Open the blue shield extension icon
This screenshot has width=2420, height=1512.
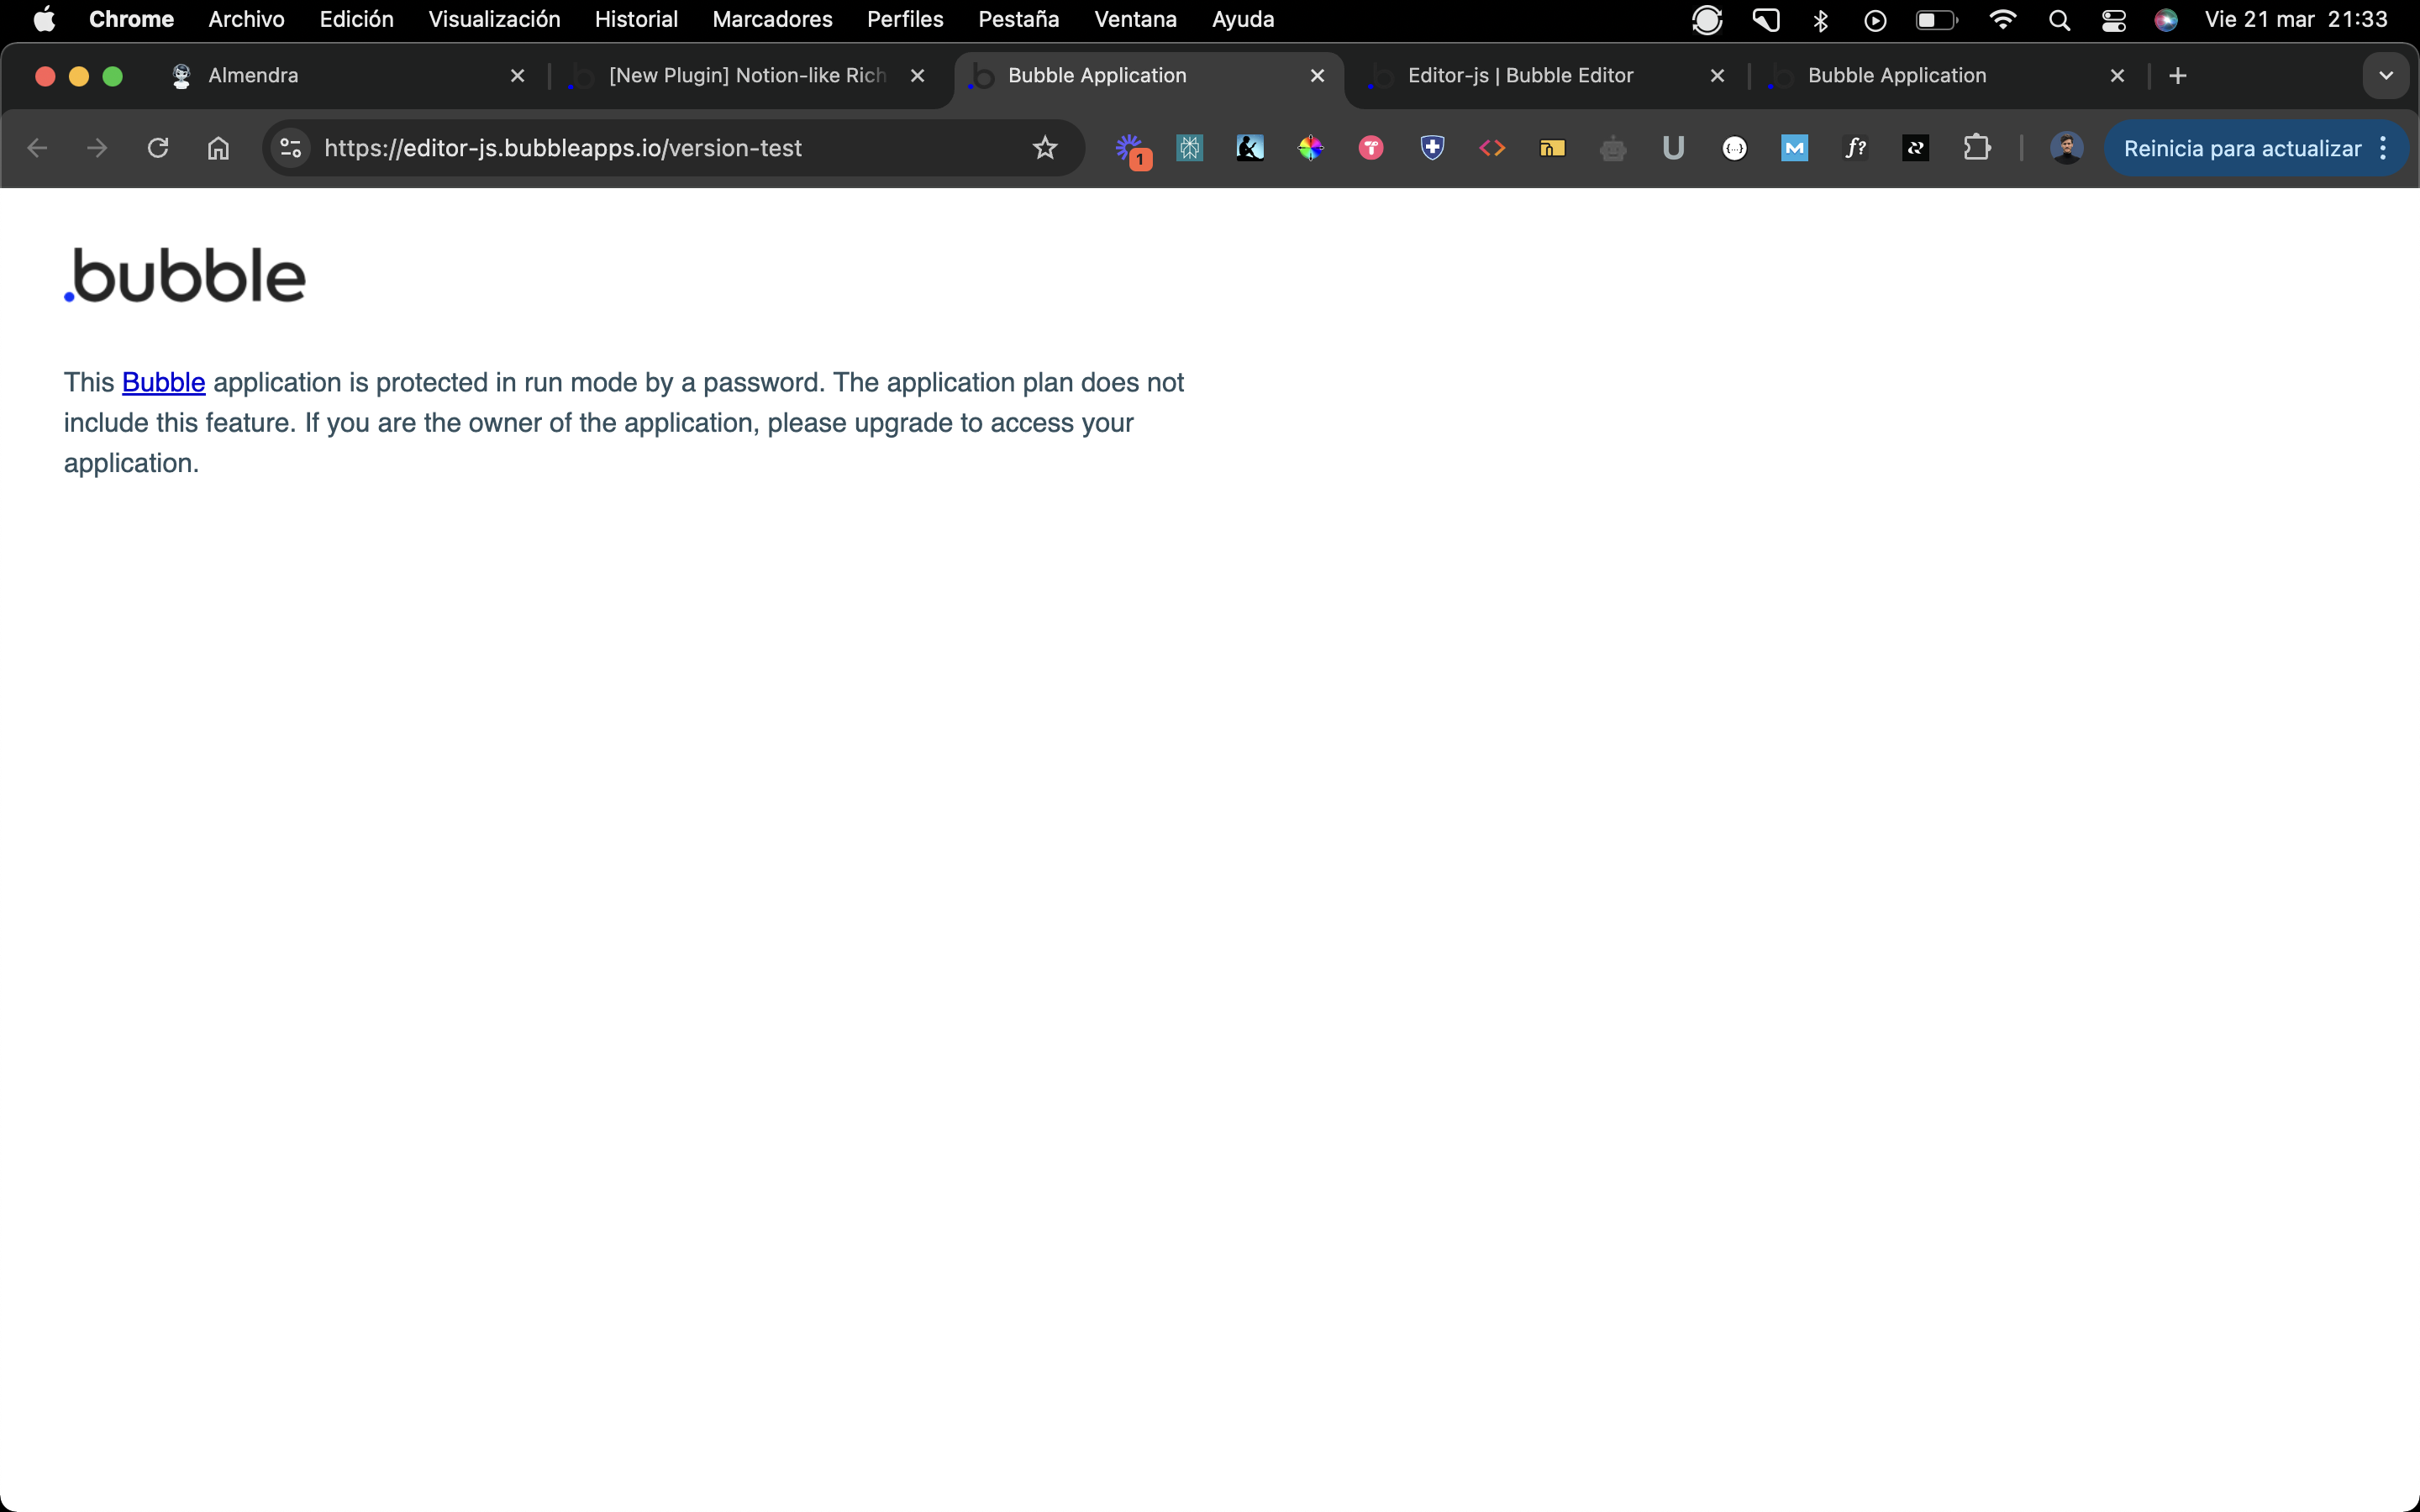tap(1432, 148)
